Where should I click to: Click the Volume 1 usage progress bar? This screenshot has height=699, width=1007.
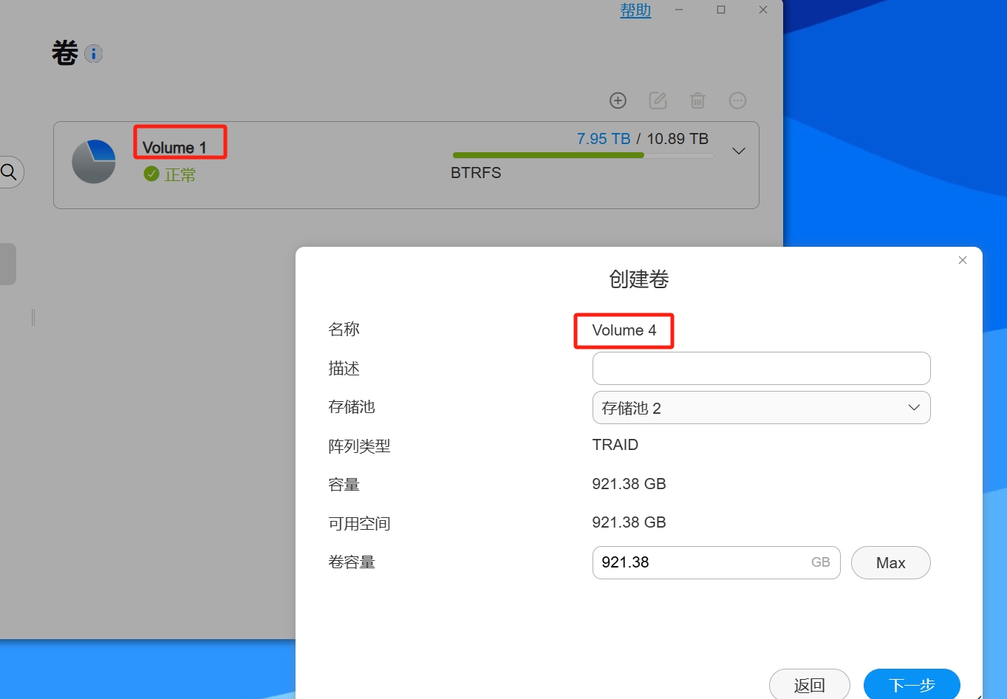(x=583, y=155)
